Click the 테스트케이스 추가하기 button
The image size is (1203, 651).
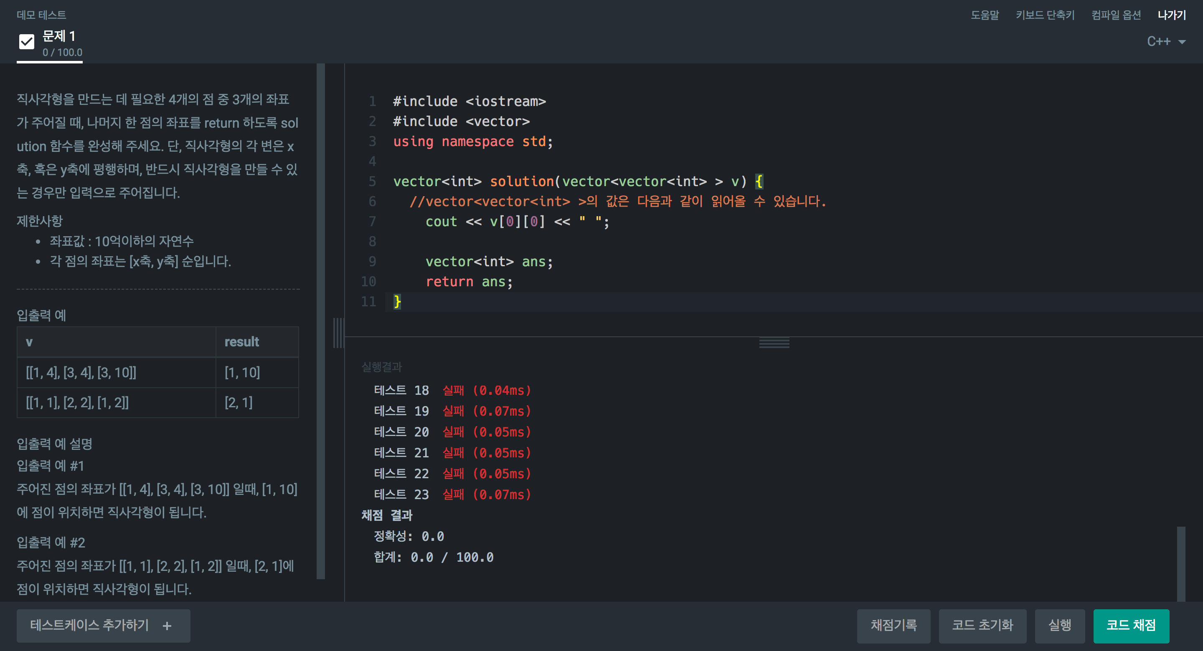[x=103, y=625]
